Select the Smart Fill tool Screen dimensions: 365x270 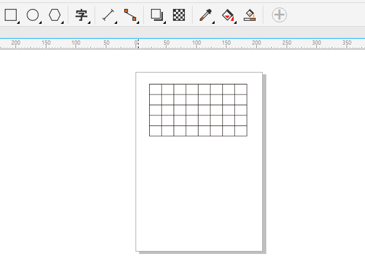click(250, 15)
